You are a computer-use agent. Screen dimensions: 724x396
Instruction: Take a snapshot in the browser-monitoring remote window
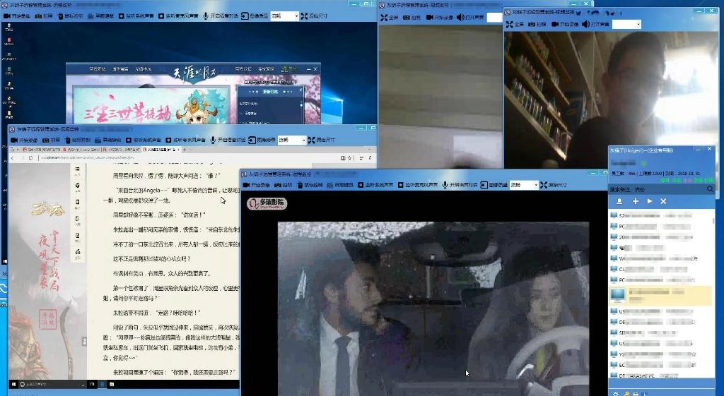point(52,140)
